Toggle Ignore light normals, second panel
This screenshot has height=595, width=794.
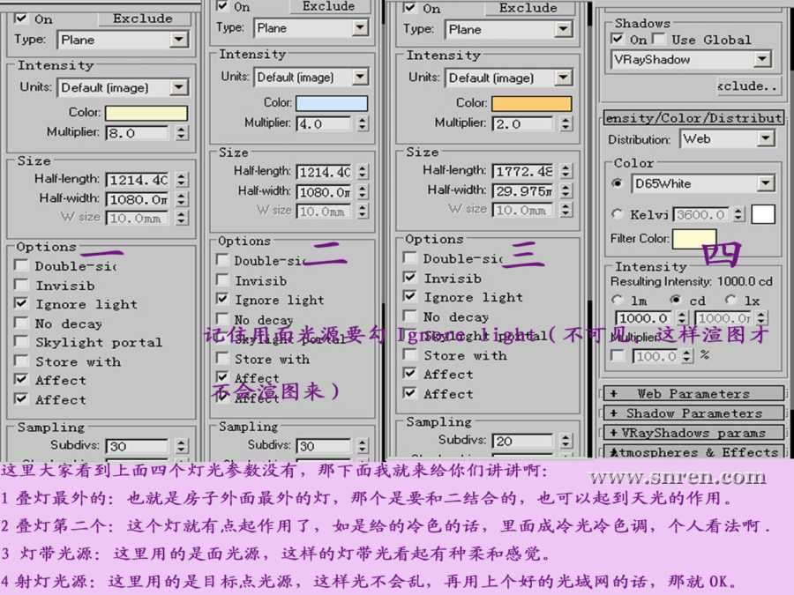click(222, 299)
